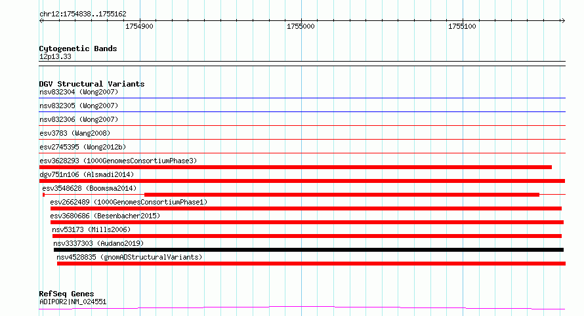Viewport: 584px width, 316px height.
Task: Click the blue line under nsv832305
Action: click(302, 111)
